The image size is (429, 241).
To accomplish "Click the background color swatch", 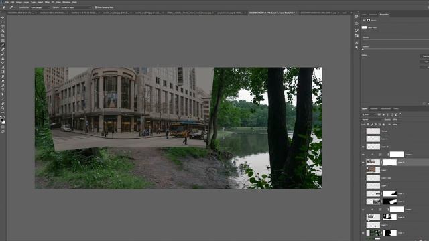I will [x=3, y=122].
